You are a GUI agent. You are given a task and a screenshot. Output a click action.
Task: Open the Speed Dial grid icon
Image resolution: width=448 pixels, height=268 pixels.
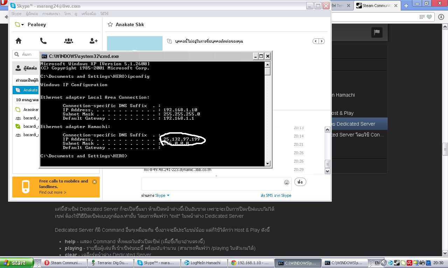click(x=422, y=17)
